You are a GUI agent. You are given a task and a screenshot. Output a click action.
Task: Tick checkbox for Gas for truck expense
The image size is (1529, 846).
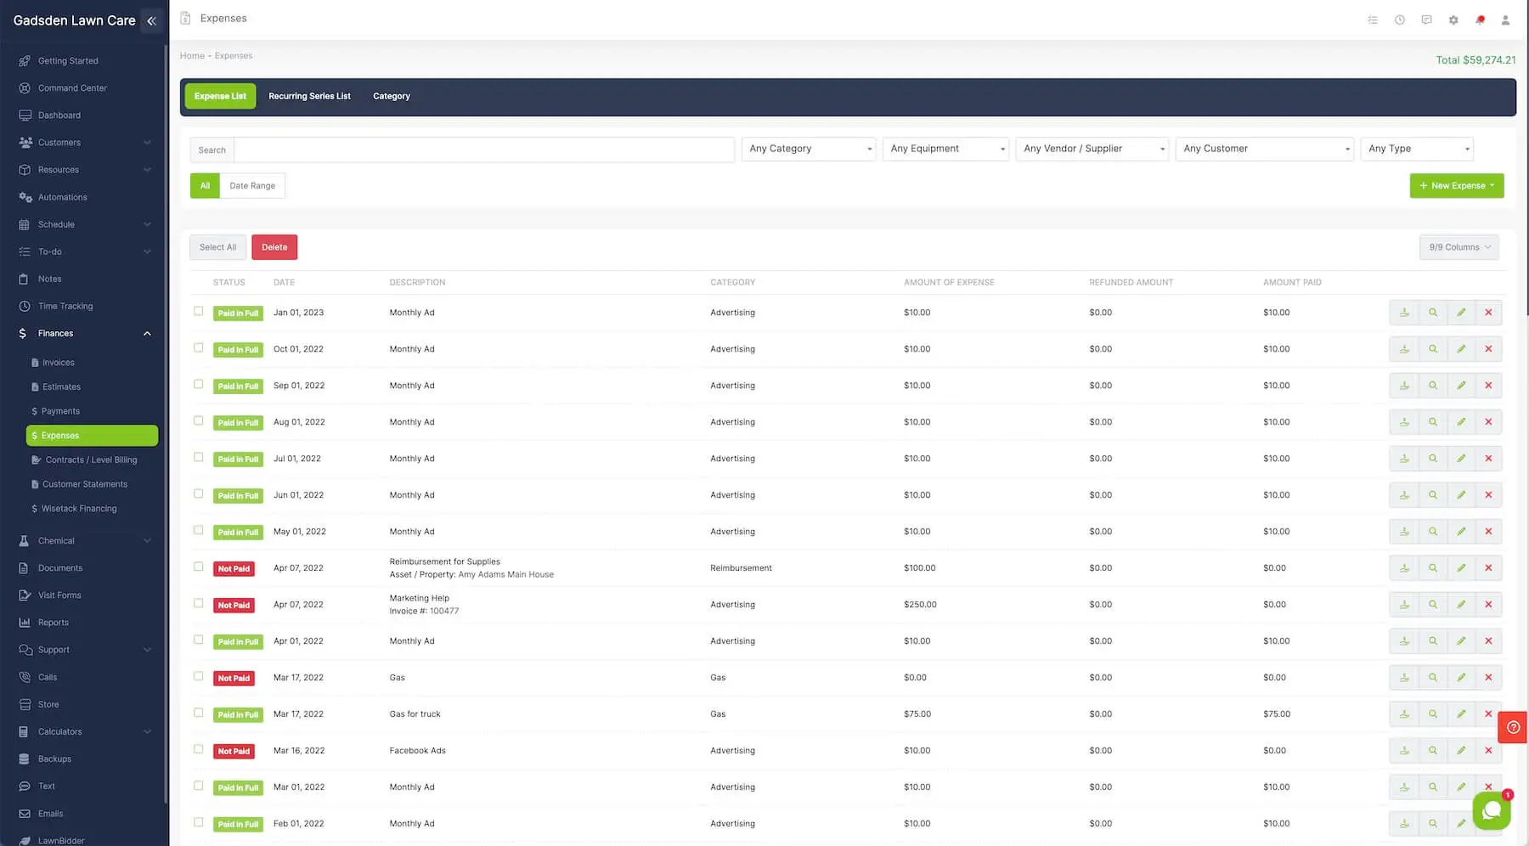pos(198,713)
